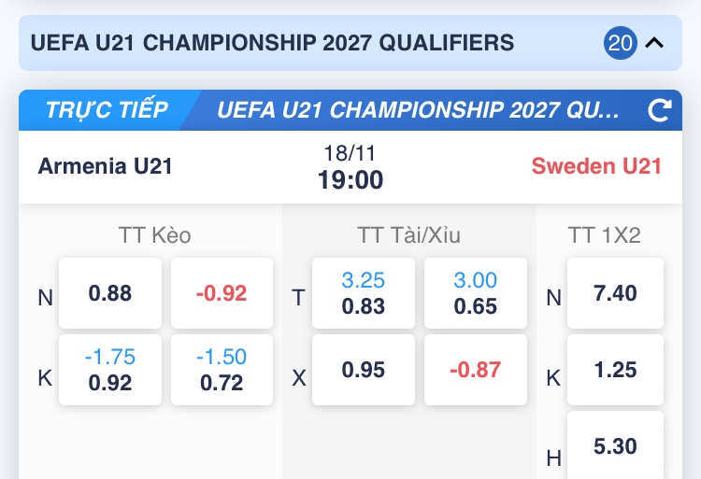The image size is (701, 479).
Task: Open Armenia U21 team link
Action: click(x=106, y=166)
